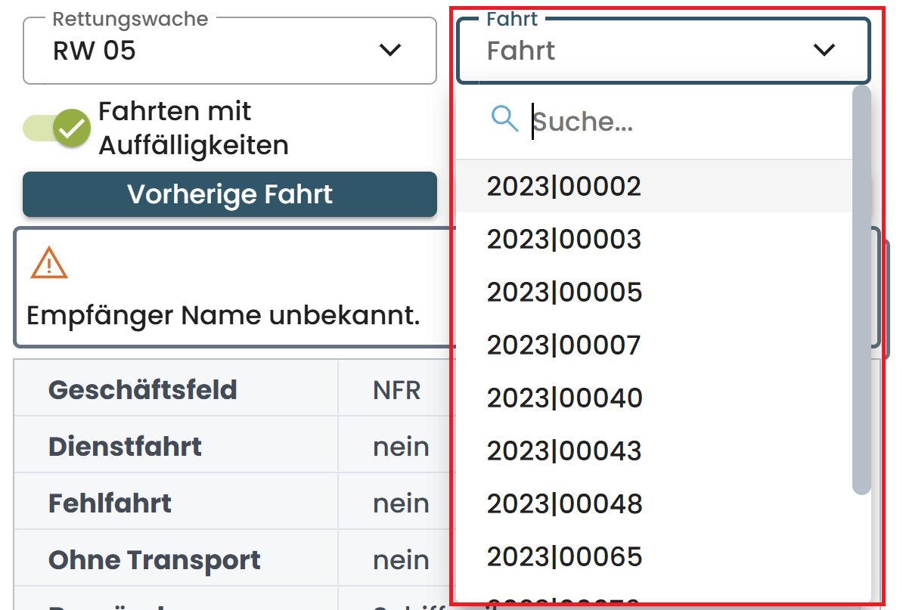Select ride 2023|00005 from the list
This screenshot has height=610, width=903.
(x=566, y=292)
